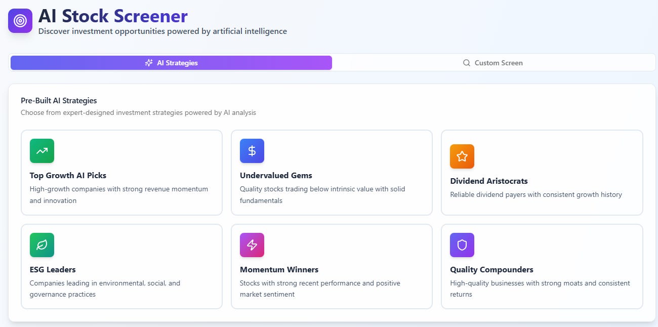Click the magnifier icon in Custom Screen tab
This screenshot has width=658, height=327.
pyautogui.click(x=467, y=63)
